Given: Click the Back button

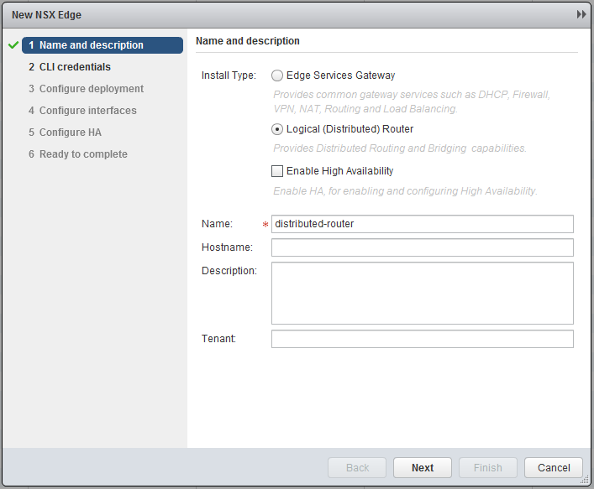Looking at the screenshot, I should (357, 468).
